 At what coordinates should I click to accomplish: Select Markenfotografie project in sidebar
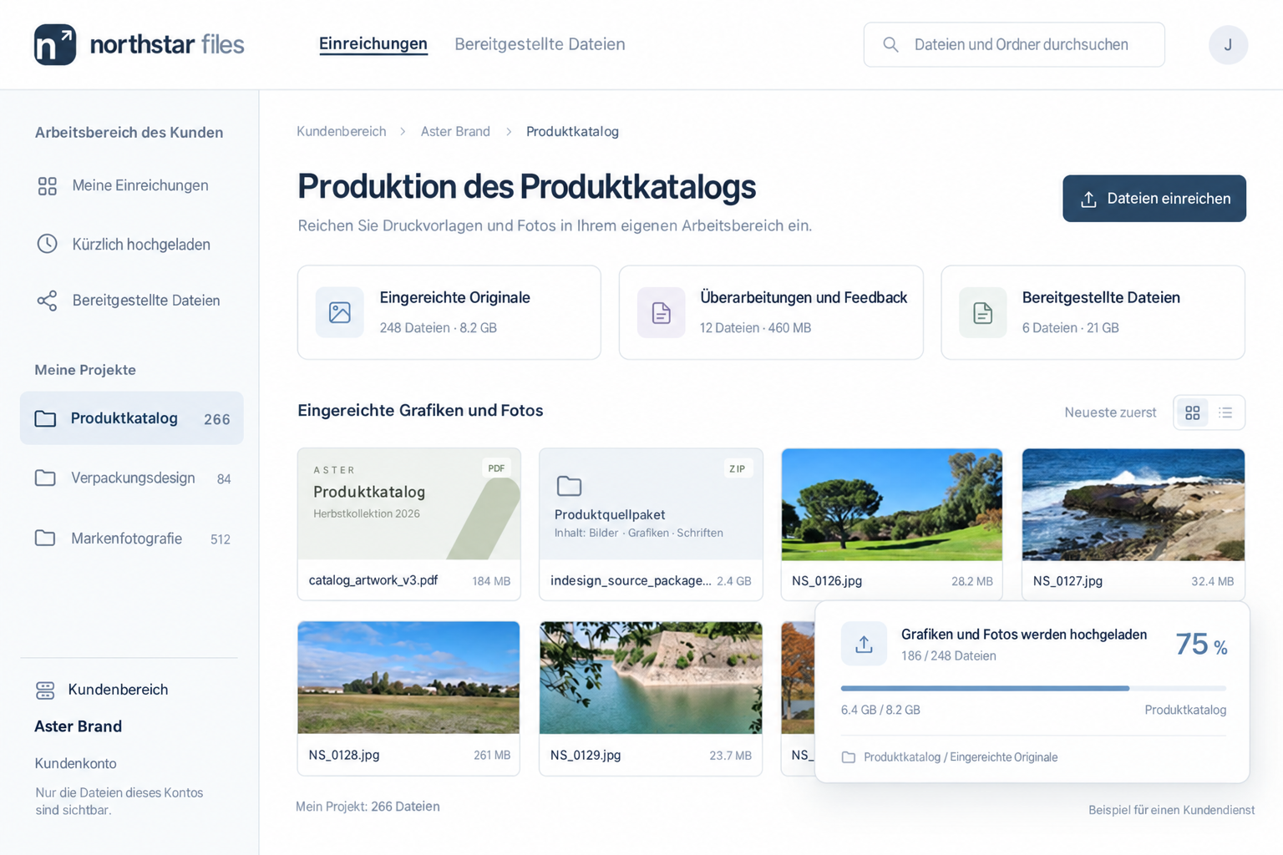click(x=132, y=539)
